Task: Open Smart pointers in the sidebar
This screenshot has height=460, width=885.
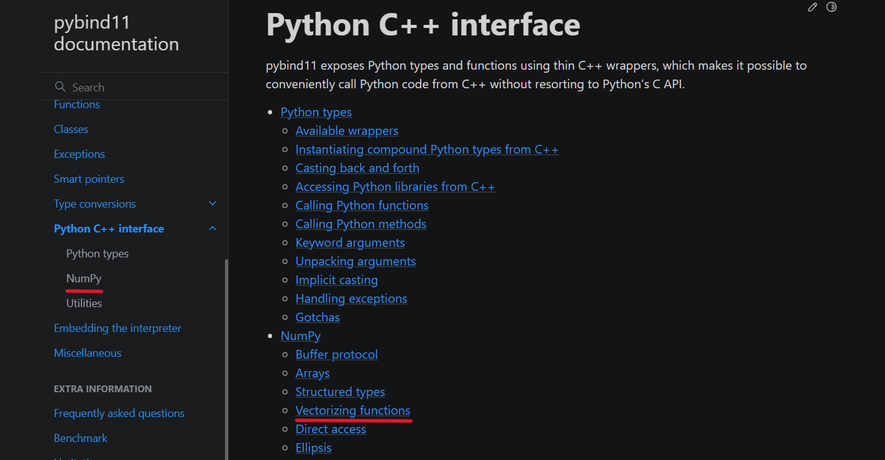Action: point(89,179)
